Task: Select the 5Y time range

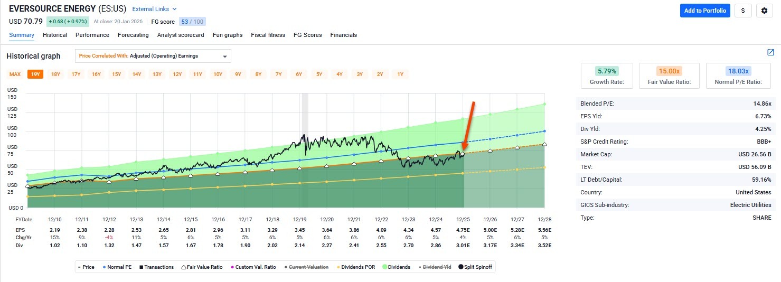Action: coord(319,74)
